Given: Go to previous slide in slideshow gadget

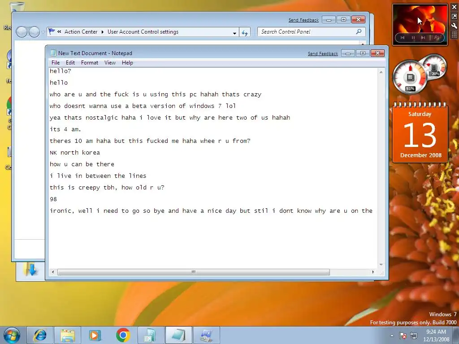Looking at the screenshot, I should tap(403, 38).
